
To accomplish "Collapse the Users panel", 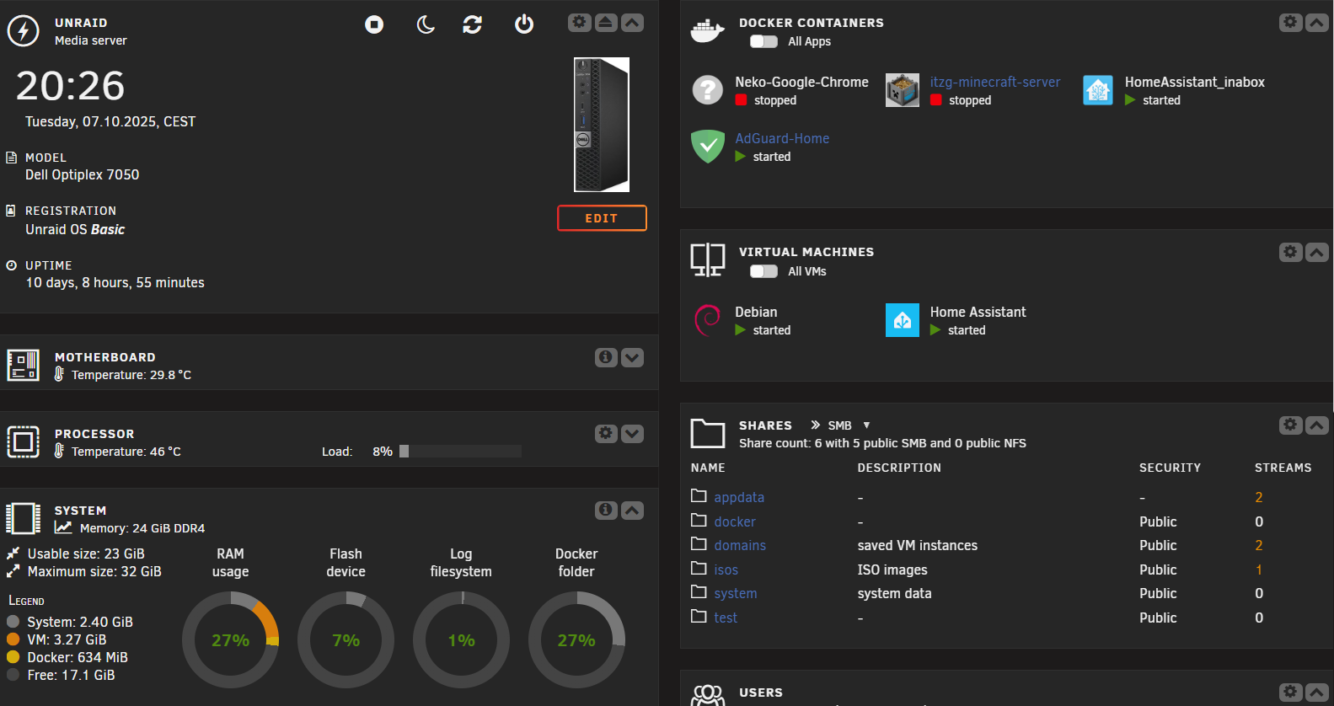I will click(1316, 692).
